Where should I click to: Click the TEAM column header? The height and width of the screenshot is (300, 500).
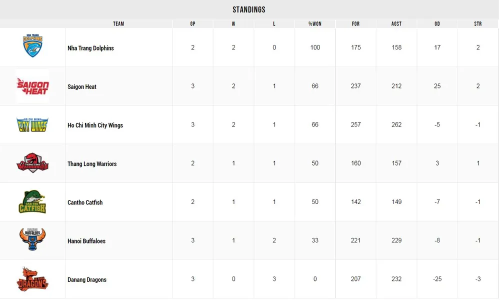coord(118,24)
